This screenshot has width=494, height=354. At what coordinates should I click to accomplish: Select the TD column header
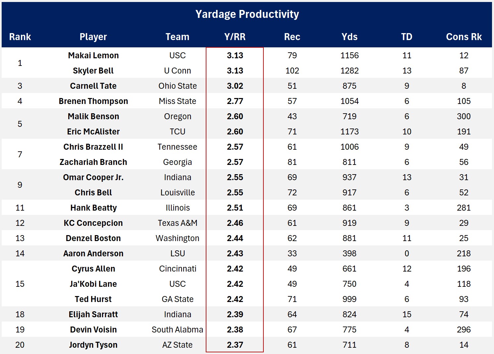pyautogui.click(x=407, y=37)
